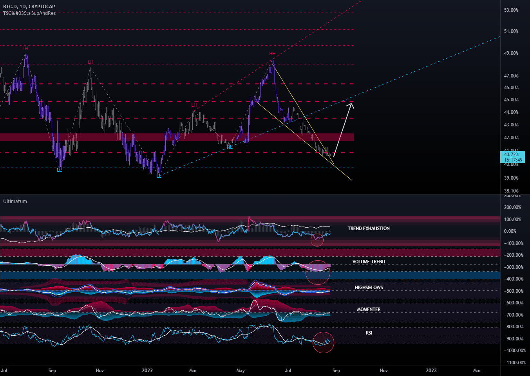This screenshot has width=530, height=376.
Task: Click the 40.72% price tag
Action: (x=511, y=155)
